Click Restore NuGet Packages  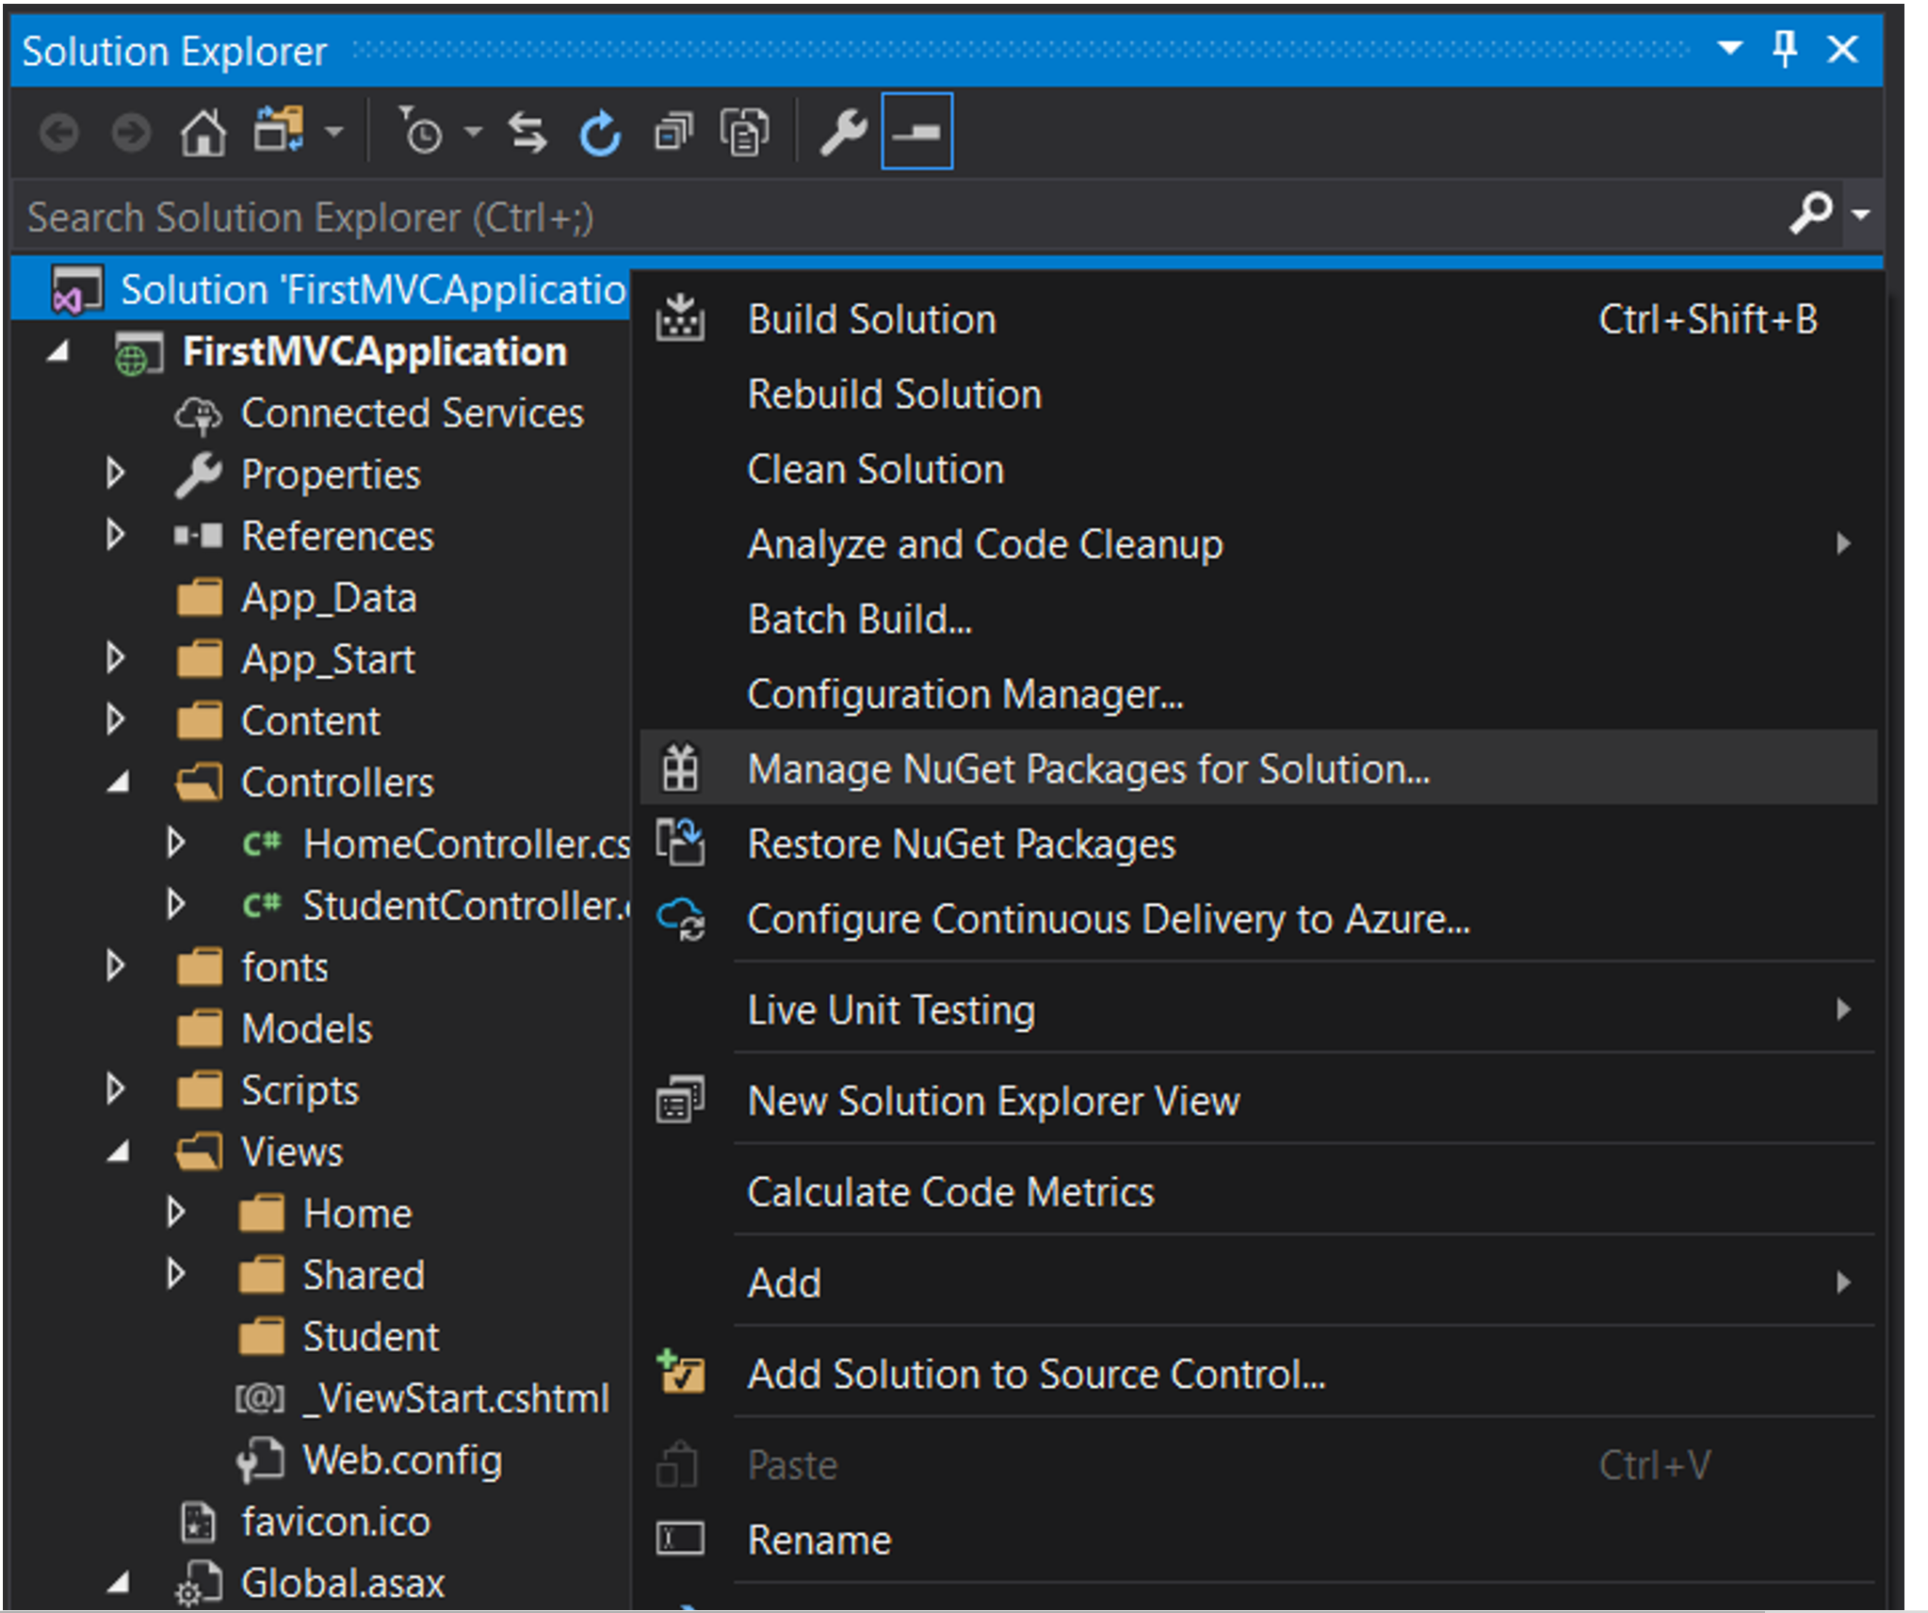(961, 844)
